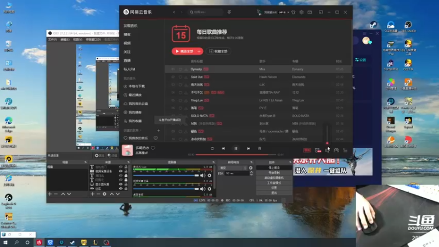The height and width of the screenshot is (247, 439).
Task: Open the OBS transition settings gear
Action: click(251, 168)
